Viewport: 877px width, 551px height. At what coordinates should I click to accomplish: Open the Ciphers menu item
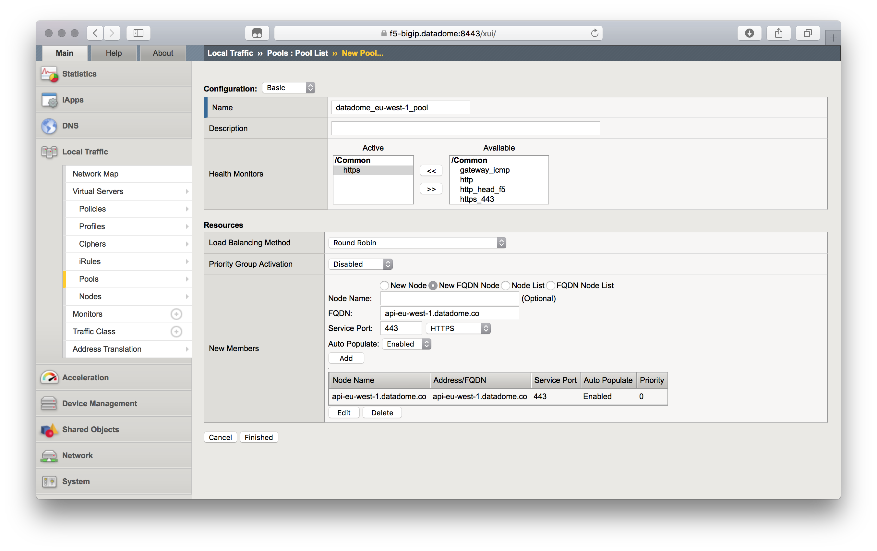click(x=128, y=244)
